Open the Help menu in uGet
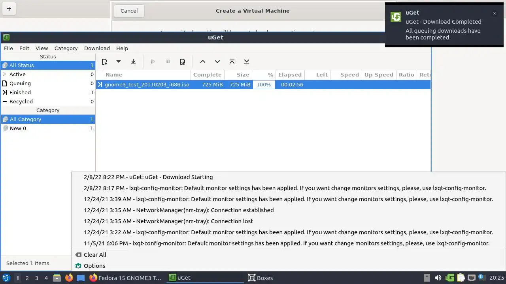This screenshot has width=506, height=284. pos(122,48)
